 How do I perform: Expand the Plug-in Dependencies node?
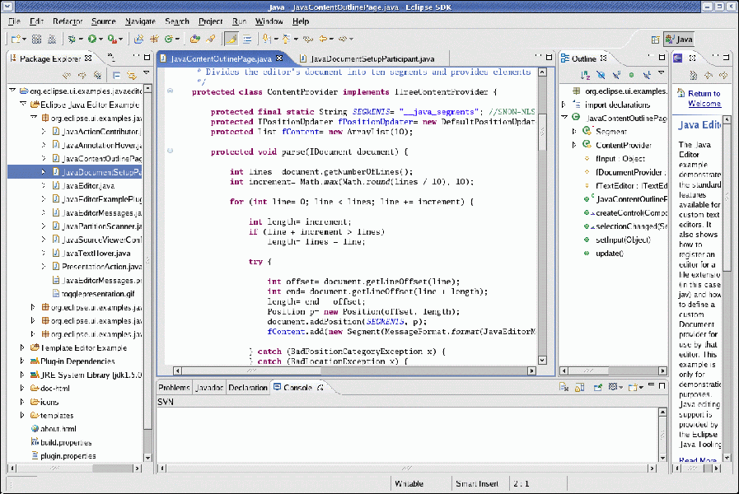(22, 361)
